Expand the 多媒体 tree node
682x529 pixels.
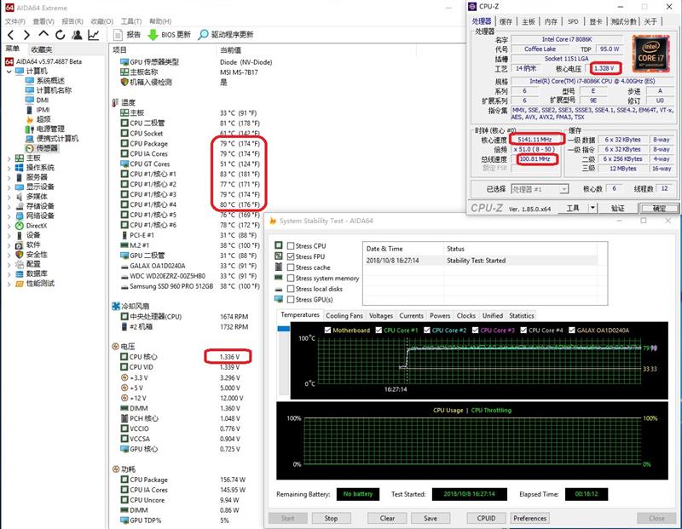(x=9, y=197)
